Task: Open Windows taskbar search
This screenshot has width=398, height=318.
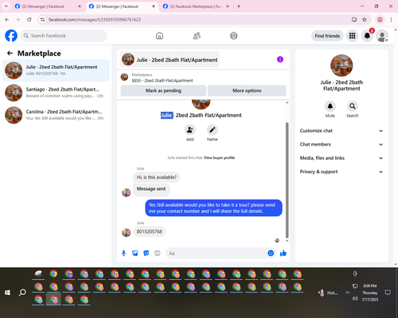Action: point(22,293)
